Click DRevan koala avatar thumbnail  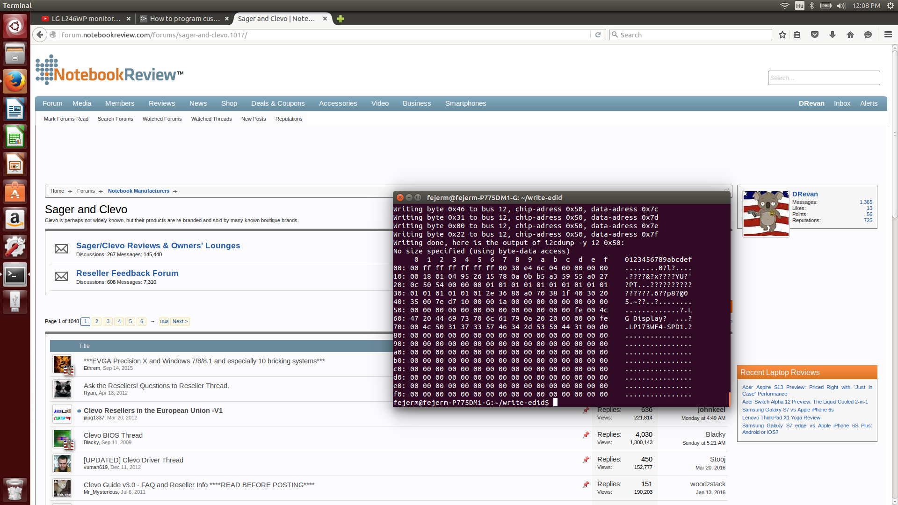point(766,213)
